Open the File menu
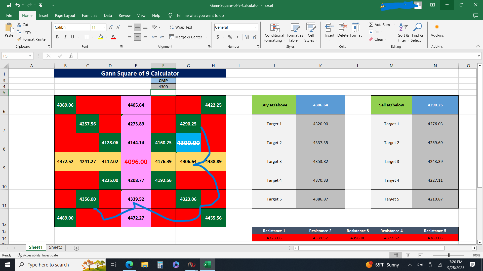Screen dimensions: 483x271 click(9, 15)
